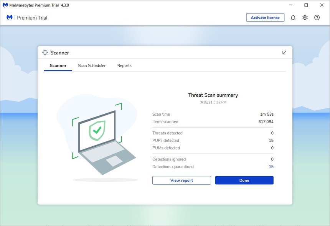Click the Malwarebytes logo beside Premium Trial
Screen dimensions: 330x226
pyautogui.click(x=8, y=18)
